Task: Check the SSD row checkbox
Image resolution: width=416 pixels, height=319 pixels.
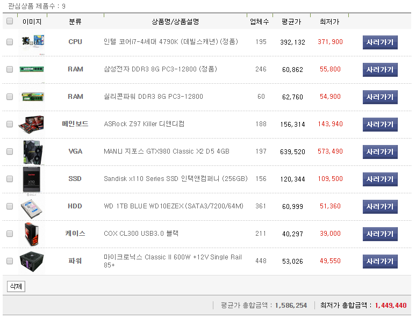Action: coord(10,179)
